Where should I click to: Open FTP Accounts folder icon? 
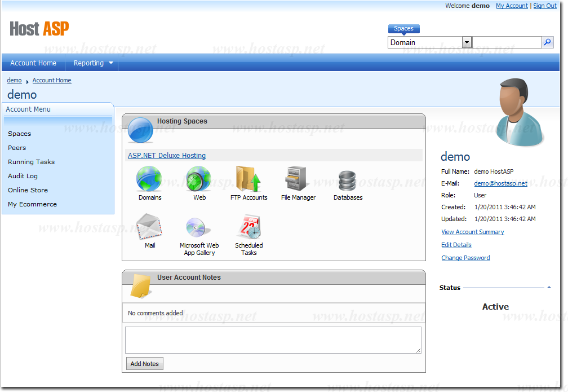[248, 180]
